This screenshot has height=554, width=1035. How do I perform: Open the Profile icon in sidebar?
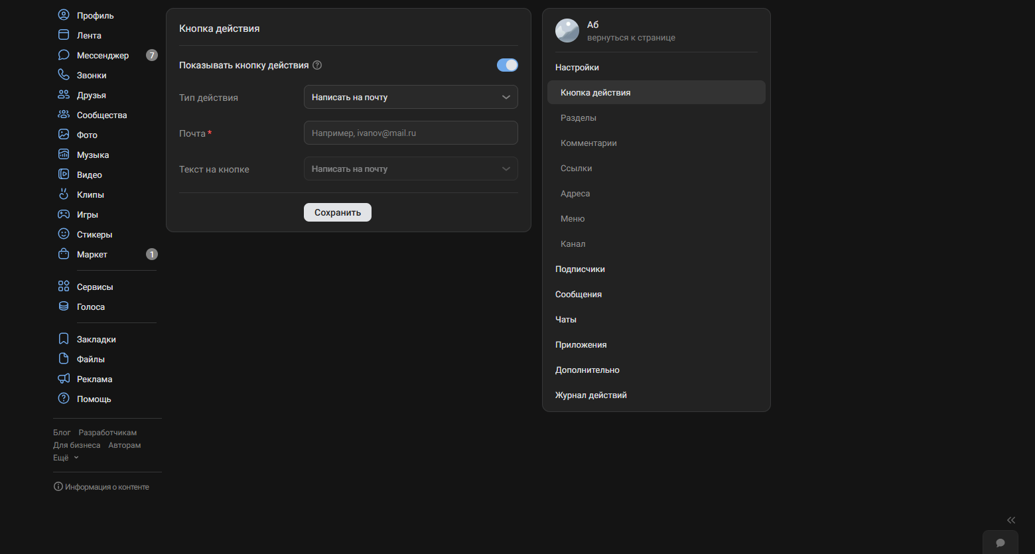pyautogui.click(x=64, y=15)
